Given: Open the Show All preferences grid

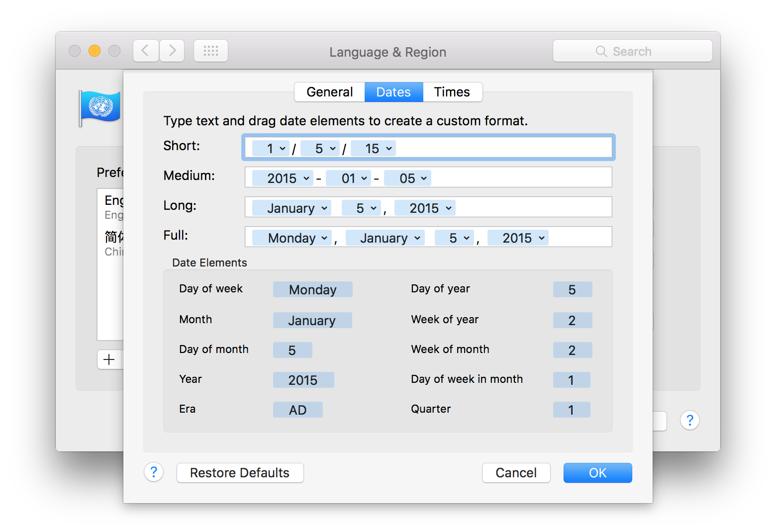Looking at the screenshot, I should pyautogui.click(x=211, y=51).
